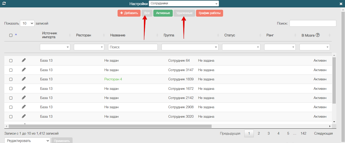Go to page 3

point(269,133)
